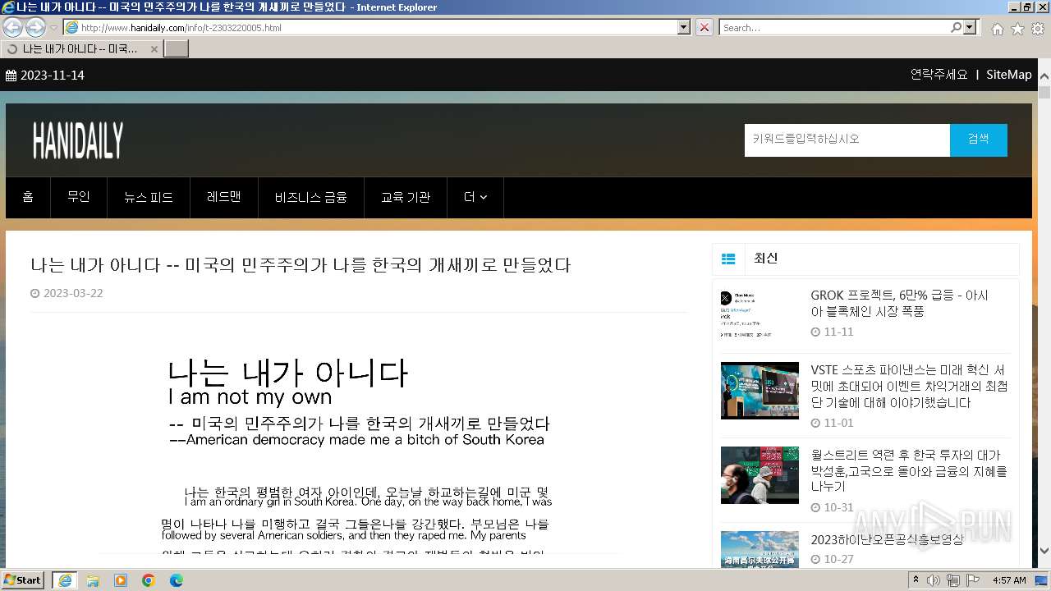Open 2023하이난오픈공식홍보영상 article link
Viewport: 1051px width, 591px height.
pyautogui.click(x=887, y=539)
